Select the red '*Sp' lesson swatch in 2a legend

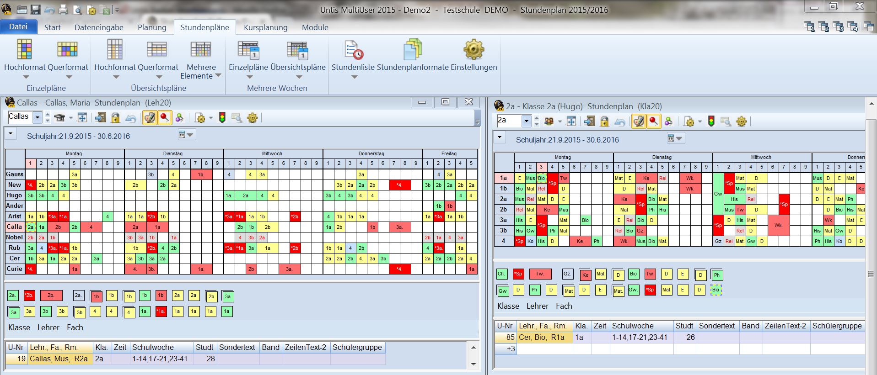click(x=518, y=274)
